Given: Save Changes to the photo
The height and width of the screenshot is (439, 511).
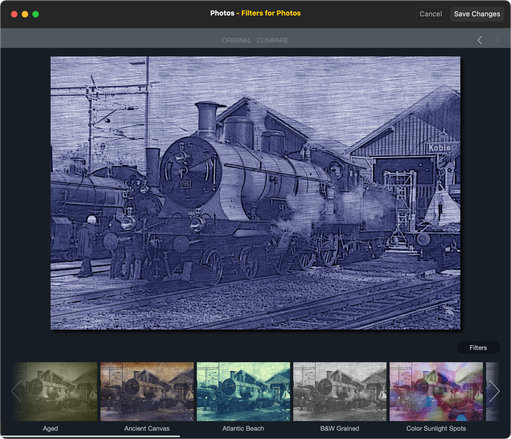Looking at the screenshot, I should coord(477,14).
